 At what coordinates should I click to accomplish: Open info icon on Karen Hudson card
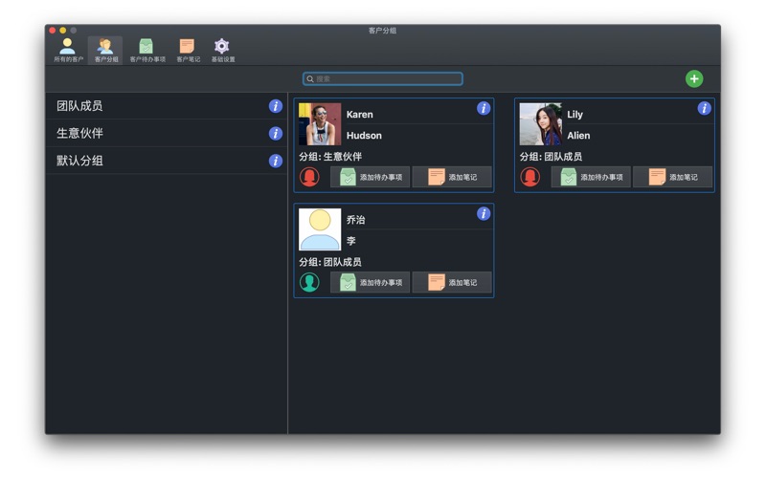[484, 108]
